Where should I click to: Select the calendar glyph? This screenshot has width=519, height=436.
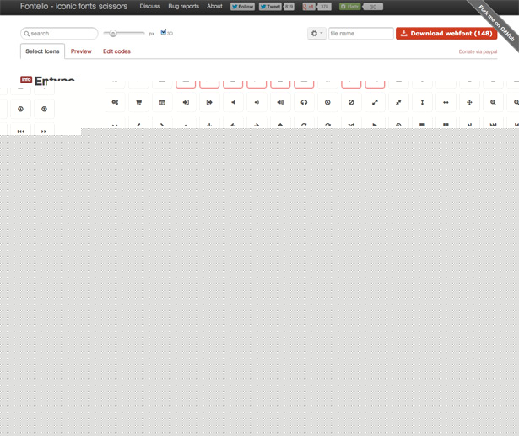(162, 102)
